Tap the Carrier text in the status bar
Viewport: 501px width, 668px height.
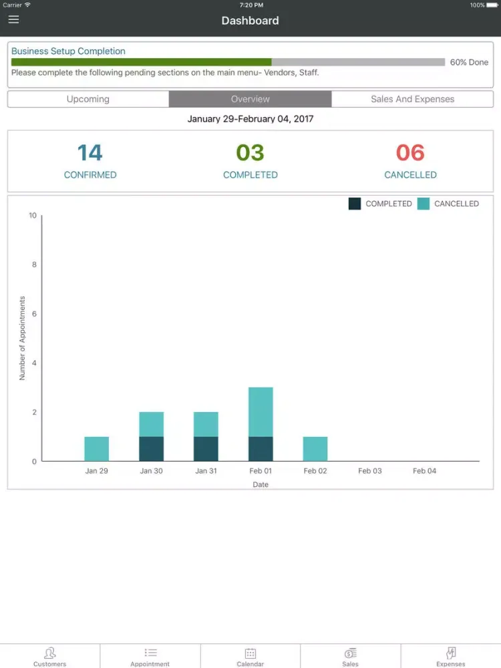pyautogui.click(x=12, y=5)
